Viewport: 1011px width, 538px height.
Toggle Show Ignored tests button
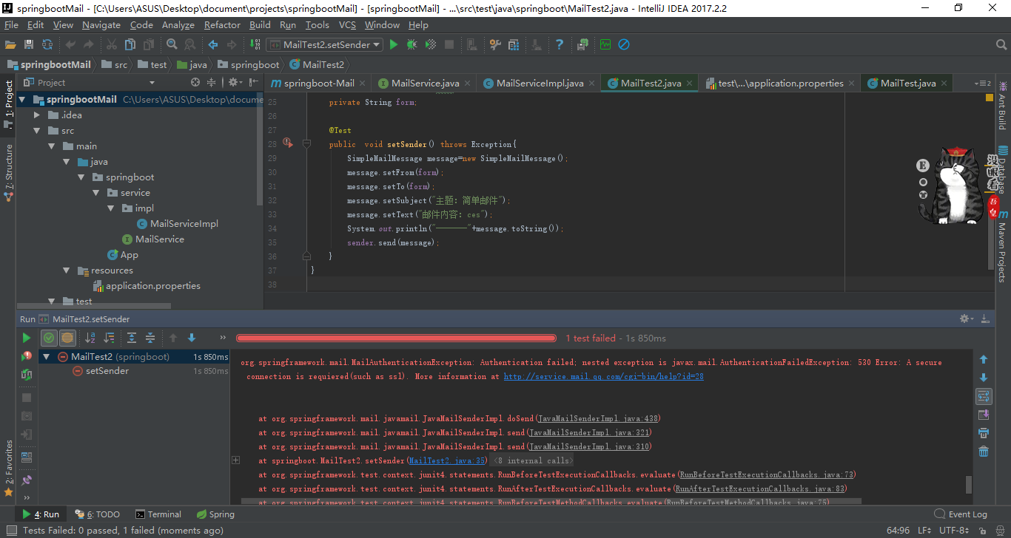point(67,338)
